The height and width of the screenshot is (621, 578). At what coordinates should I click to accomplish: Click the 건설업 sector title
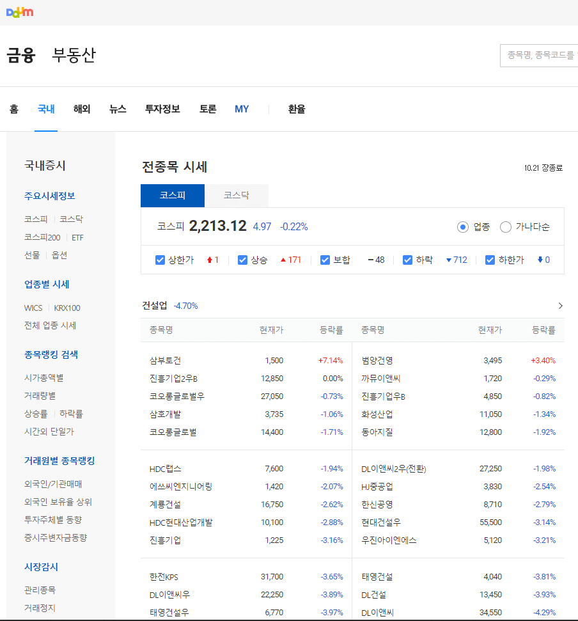click(154, 306)
